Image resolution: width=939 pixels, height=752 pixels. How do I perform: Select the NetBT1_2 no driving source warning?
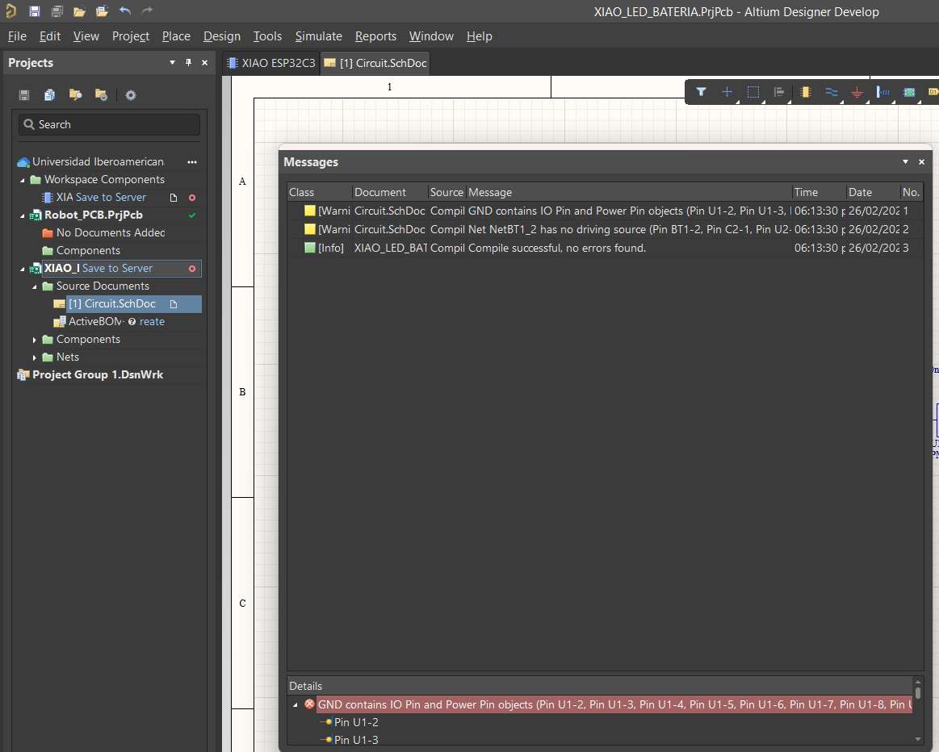557,229
